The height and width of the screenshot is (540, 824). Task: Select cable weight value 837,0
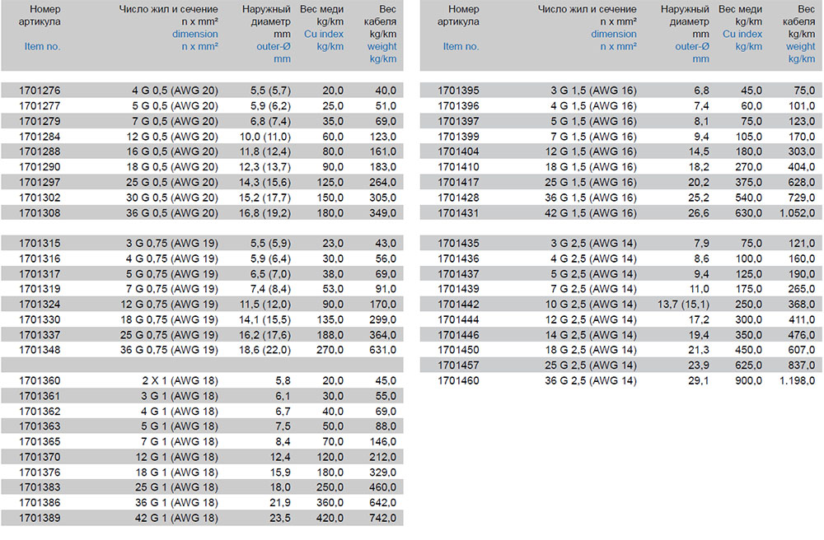[802, 365]
